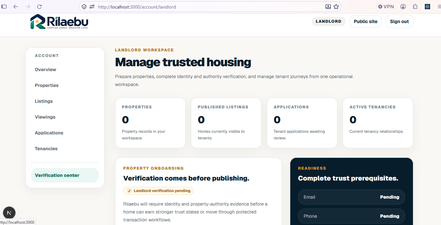
Task: Click 'Verification comes before publishing.' heading
Action: (186, 178)
